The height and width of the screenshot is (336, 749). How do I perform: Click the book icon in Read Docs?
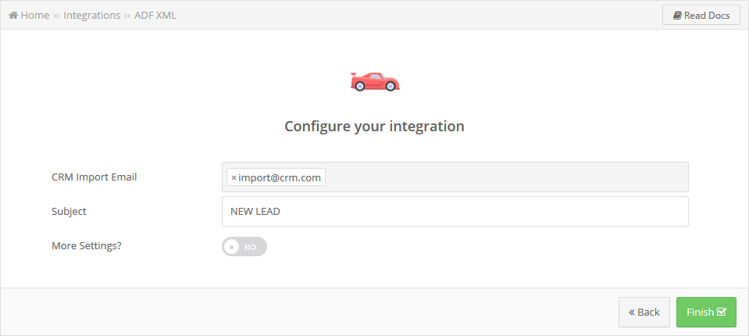click(677, 16)
